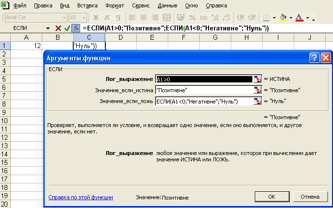Viewport: 333px width, 208px height.
Task: Click the Font Color letter A icon
Action: point(299,18)
